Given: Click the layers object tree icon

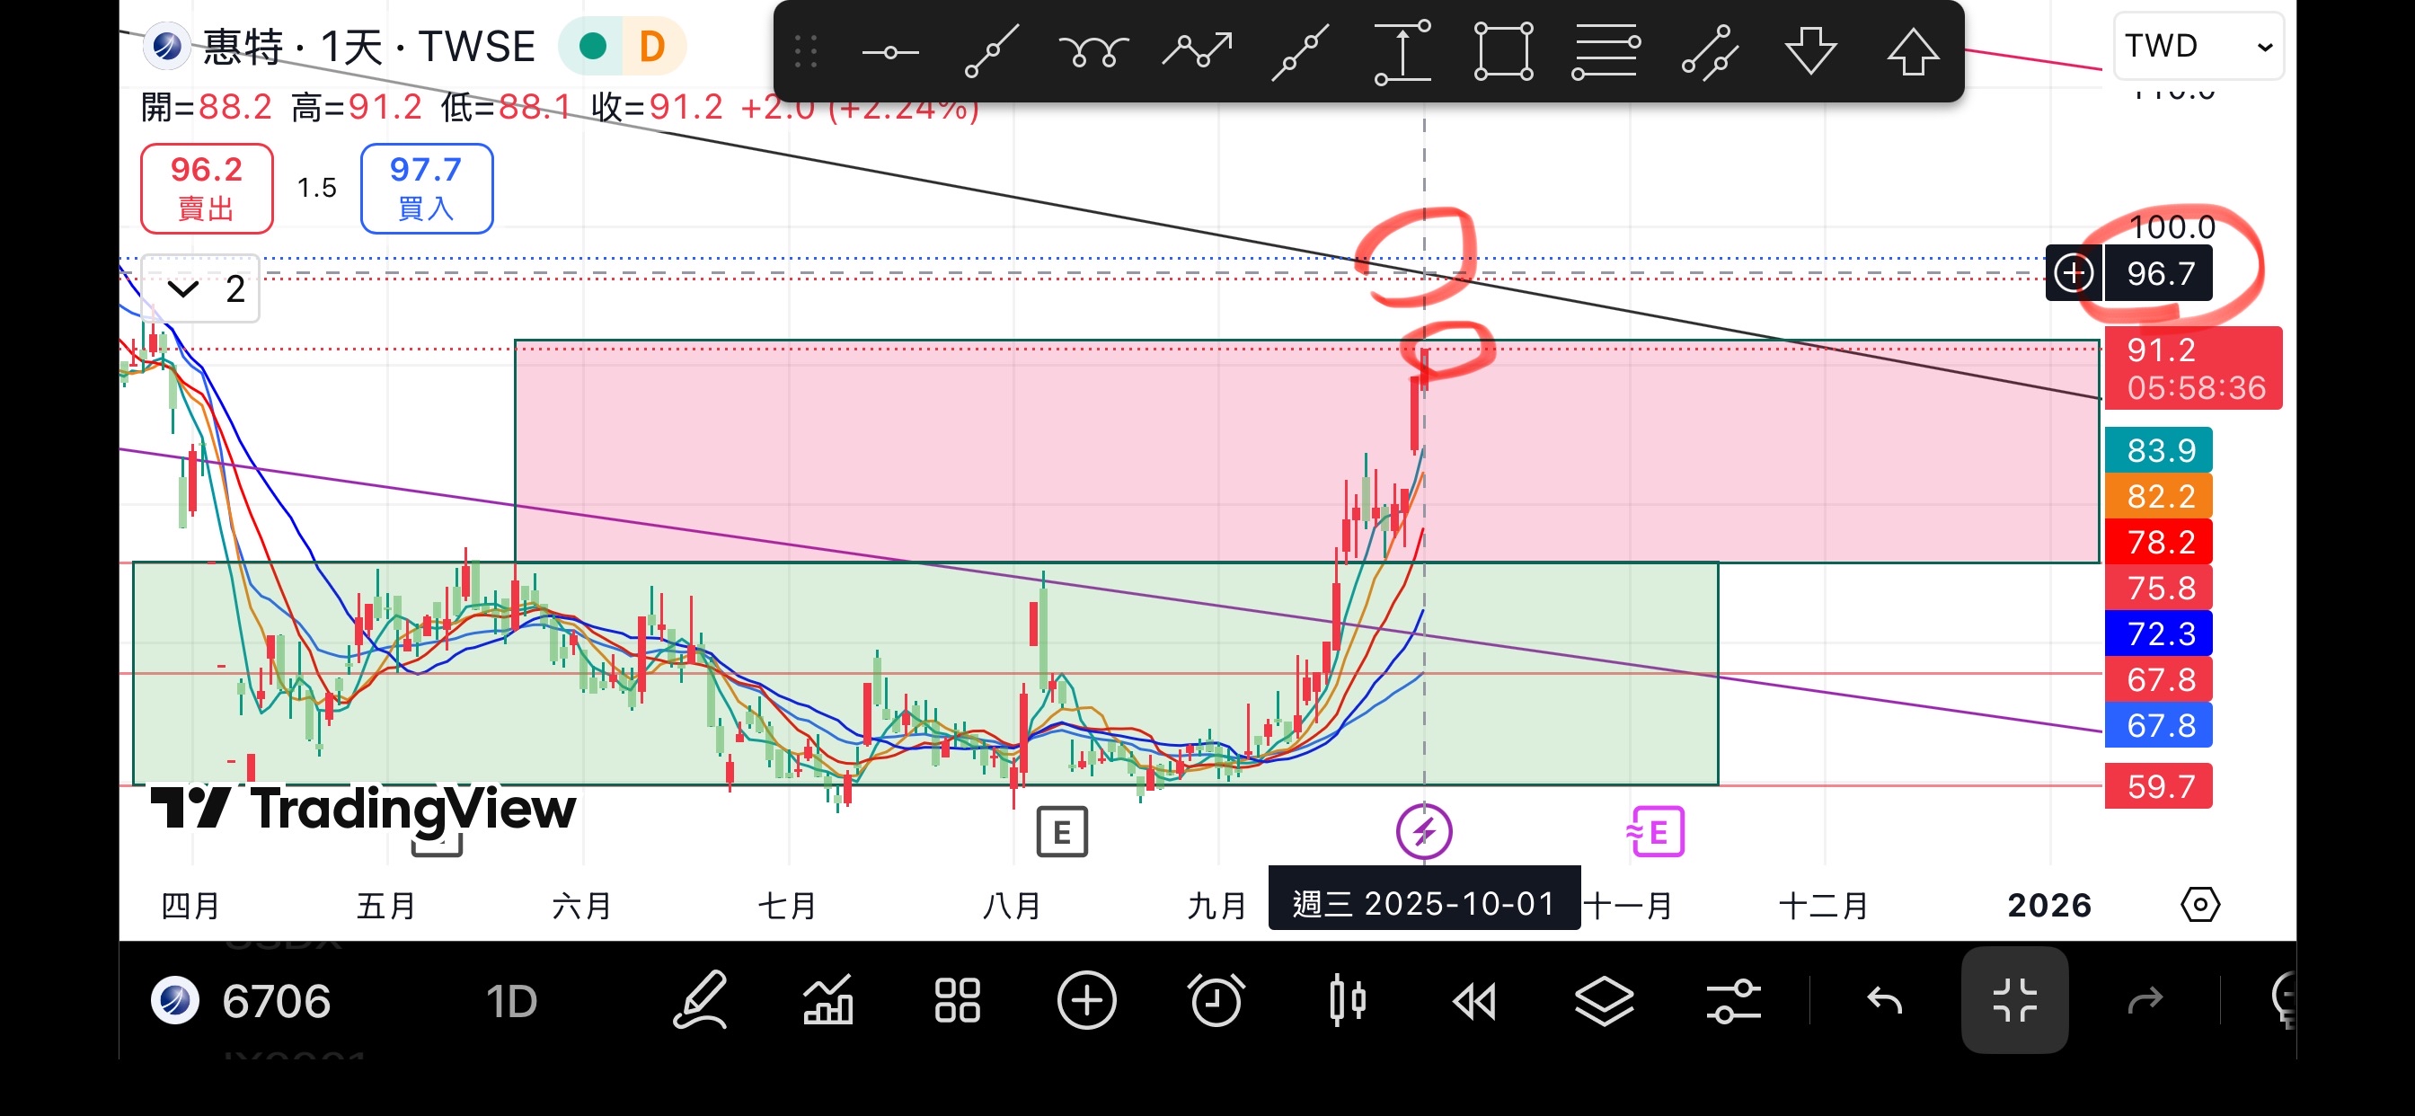Looking at the screenshot, I should pyautogui.click(x=1603, y=1000).
